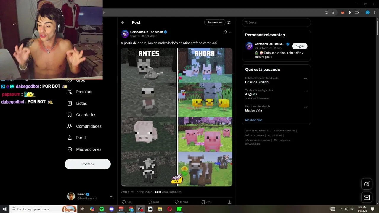Open Cartoons On The Moon relevant person avatar
The image size is (379, 213).
249,46
